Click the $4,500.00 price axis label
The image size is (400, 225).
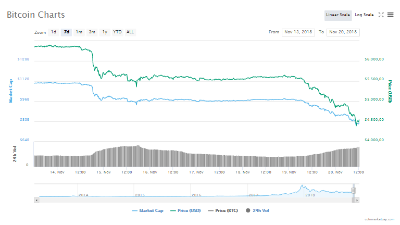374,120
